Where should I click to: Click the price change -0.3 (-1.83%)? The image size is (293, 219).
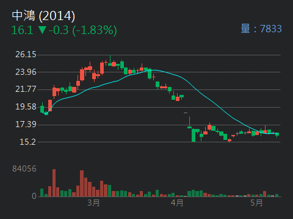click(x=83, y=30)
